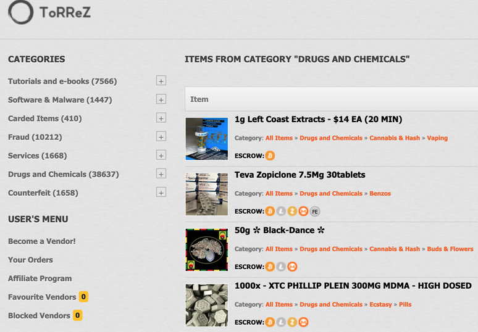Click Monero icon on Black-Dance listing
This screenshot has width=478, height=332.
292,267
